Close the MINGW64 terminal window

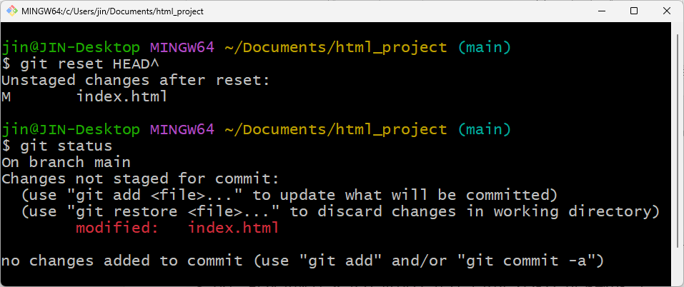(667, 11)
